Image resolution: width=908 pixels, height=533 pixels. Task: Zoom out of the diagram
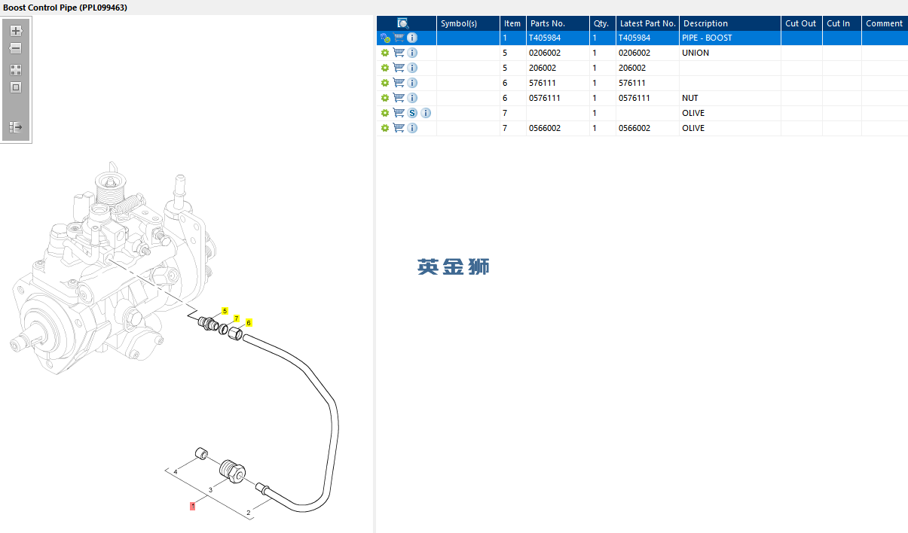(16, 48)
